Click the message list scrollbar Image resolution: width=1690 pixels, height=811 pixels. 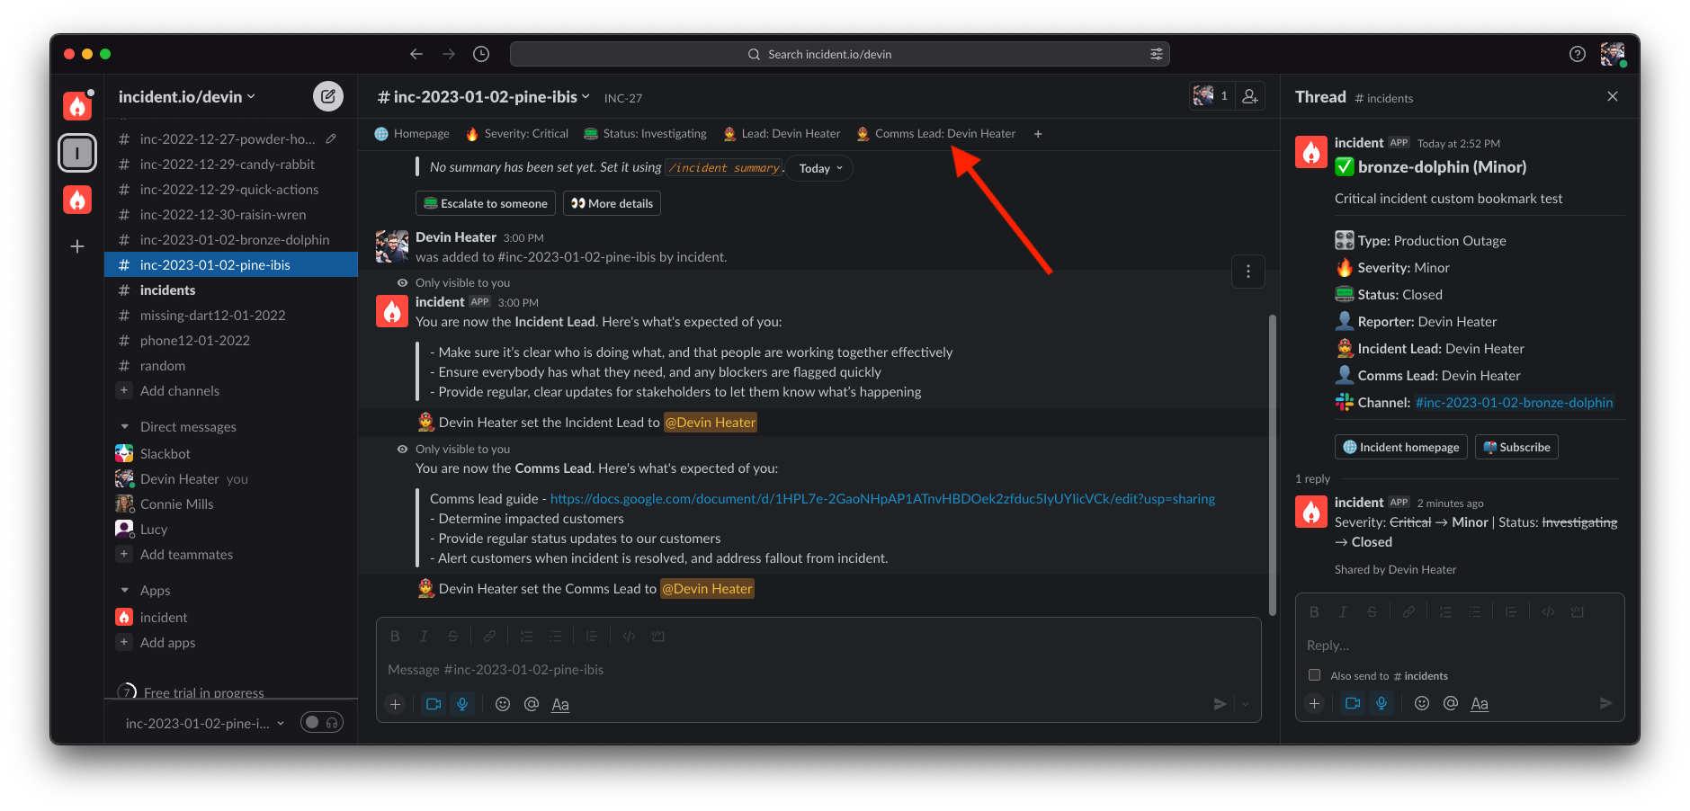(x=1272, y=464)
